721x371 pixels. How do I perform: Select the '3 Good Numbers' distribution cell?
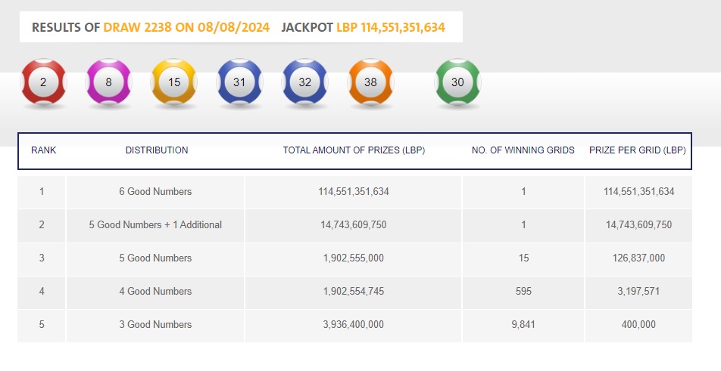click(155, 325)
